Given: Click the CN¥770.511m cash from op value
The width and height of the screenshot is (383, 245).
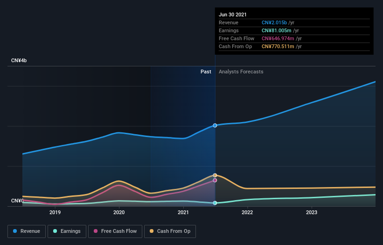Looking at the screenshot, I should click(278, 46).
